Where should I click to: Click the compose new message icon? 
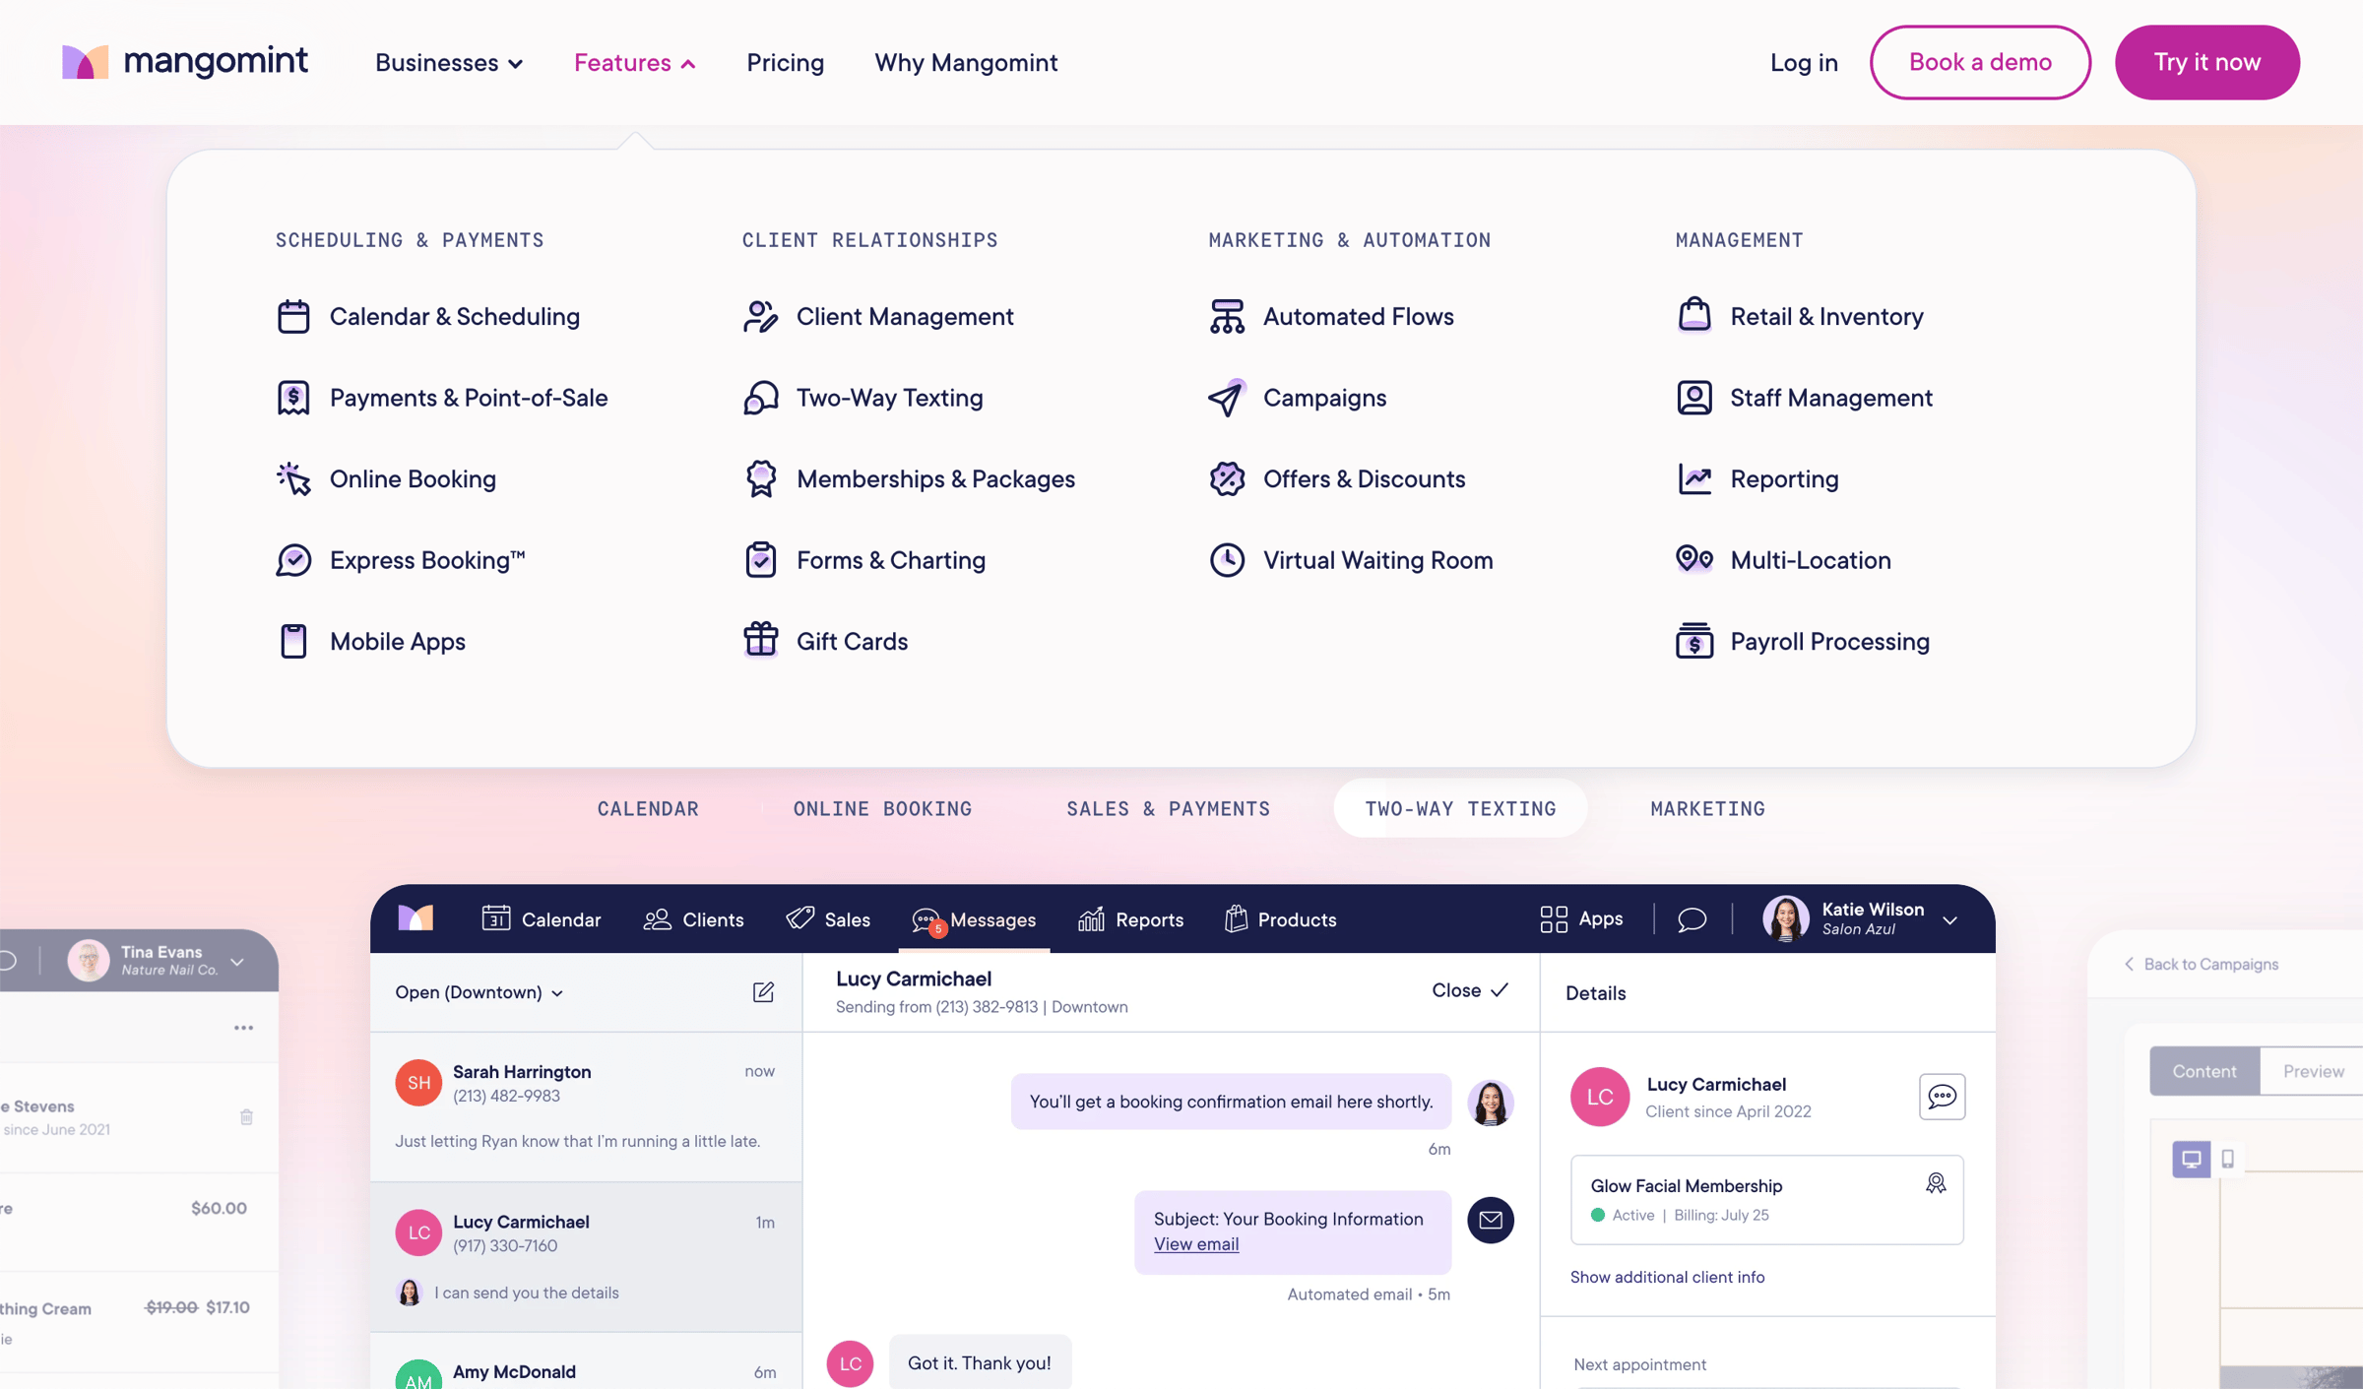point(763,992)
